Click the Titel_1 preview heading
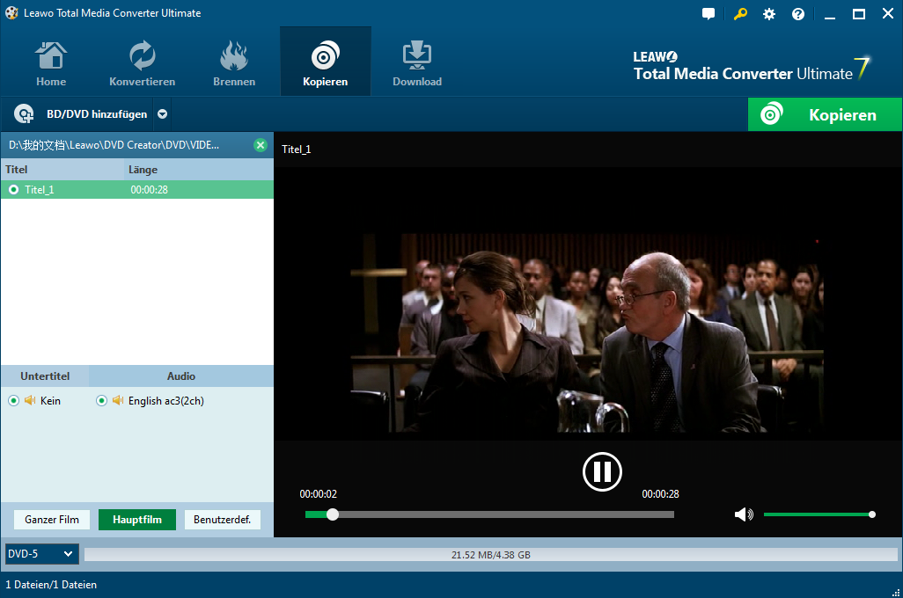This screenshot has width=903, height=598. pos(296,149)
